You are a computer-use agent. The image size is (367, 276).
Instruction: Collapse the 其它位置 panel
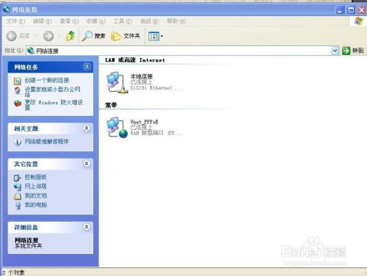click(x=87, y=164)
